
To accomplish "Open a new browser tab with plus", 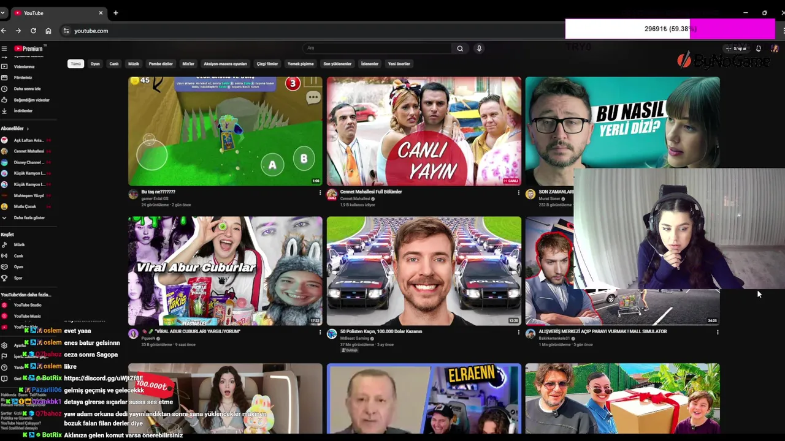I will (x=115, y=13).
